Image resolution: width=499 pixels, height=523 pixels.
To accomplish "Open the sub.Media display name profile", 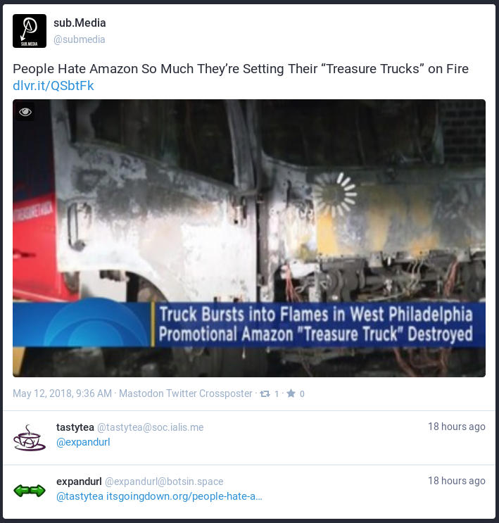I will click(80, 23).
